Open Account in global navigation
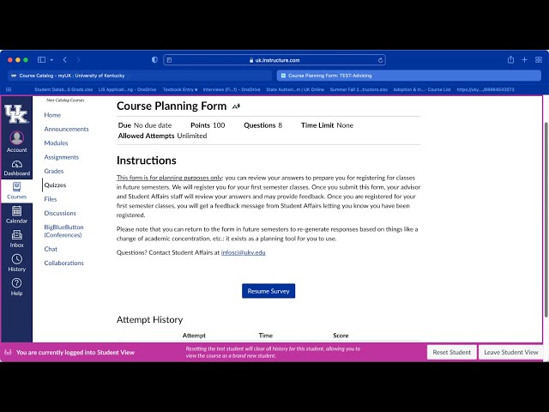The height and width of the screenshot is (412, 549). 16,142
